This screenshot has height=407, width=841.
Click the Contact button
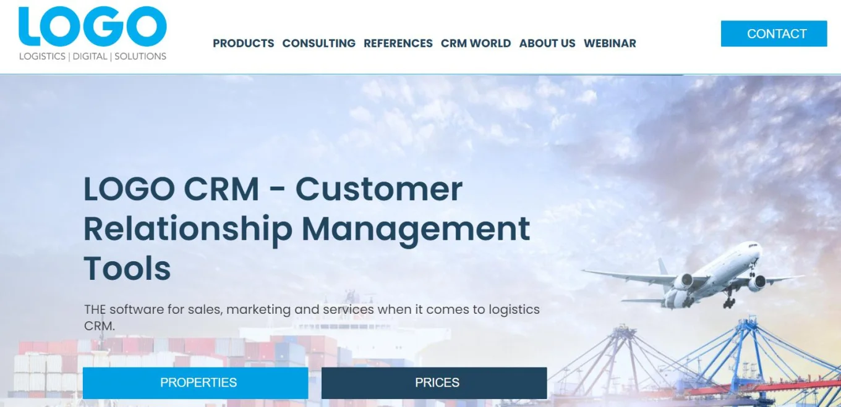point(774,34)
